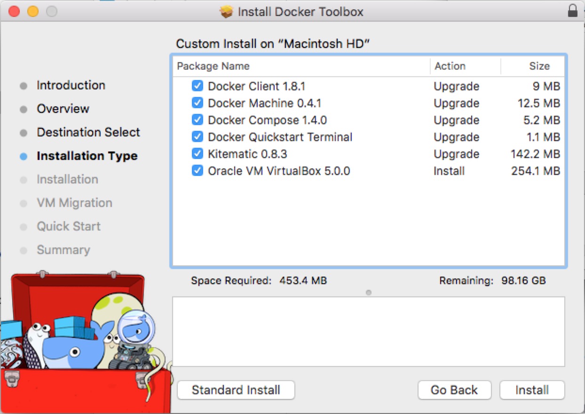The height and width of the screenshot is (414, 585).
Task: Click the Introduction step bullet icon
Action: tap(24, 85)
